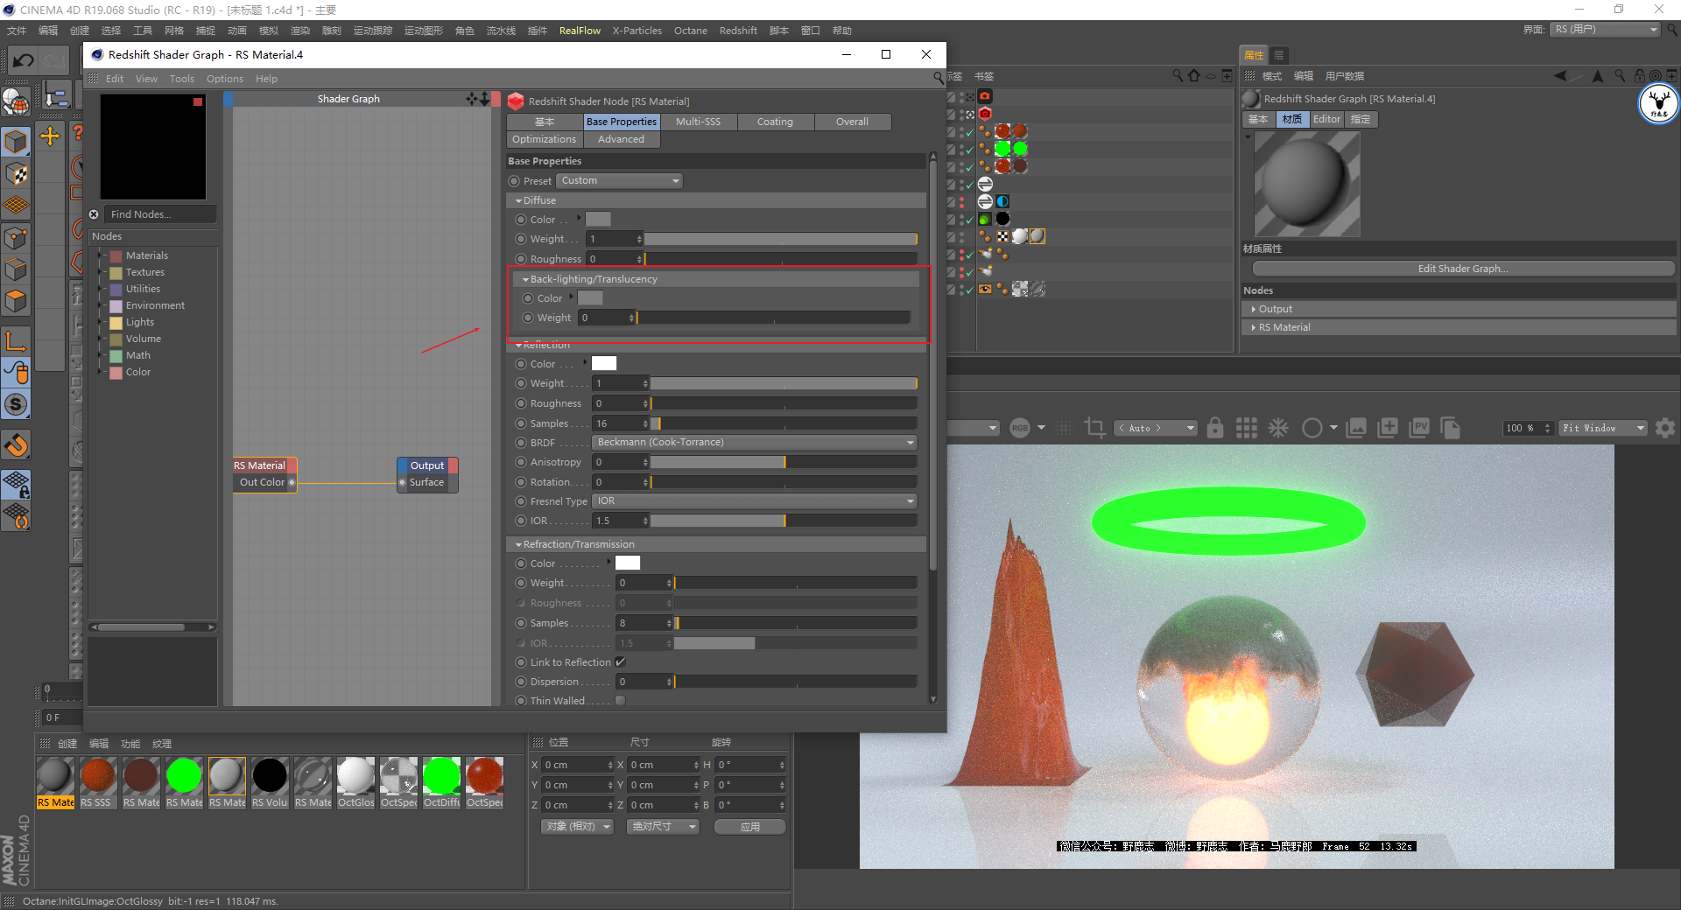Click the copy pages icon in render view
Viewport: 1681px width, 910px height.
[1451, 427]
